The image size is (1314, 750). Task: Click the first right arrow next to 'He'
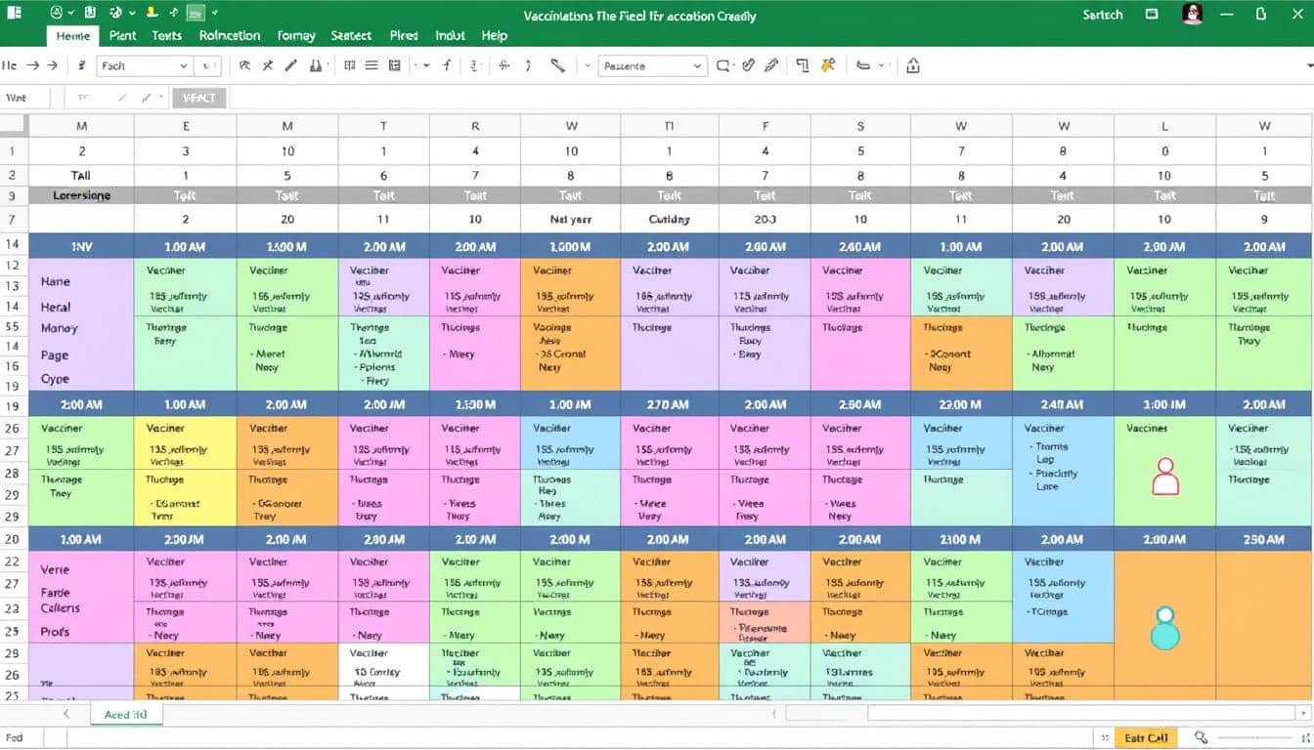pyautogui.click(x=32, y=65)
